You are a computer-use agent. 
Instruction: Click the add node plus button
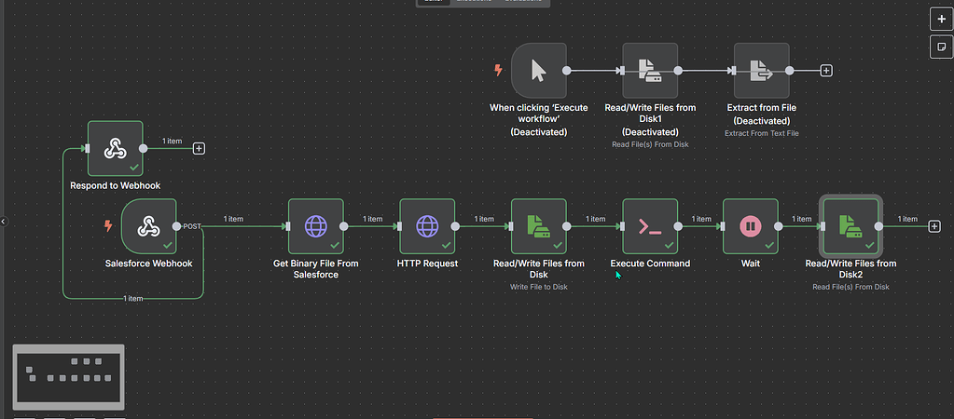click(940, 19)
